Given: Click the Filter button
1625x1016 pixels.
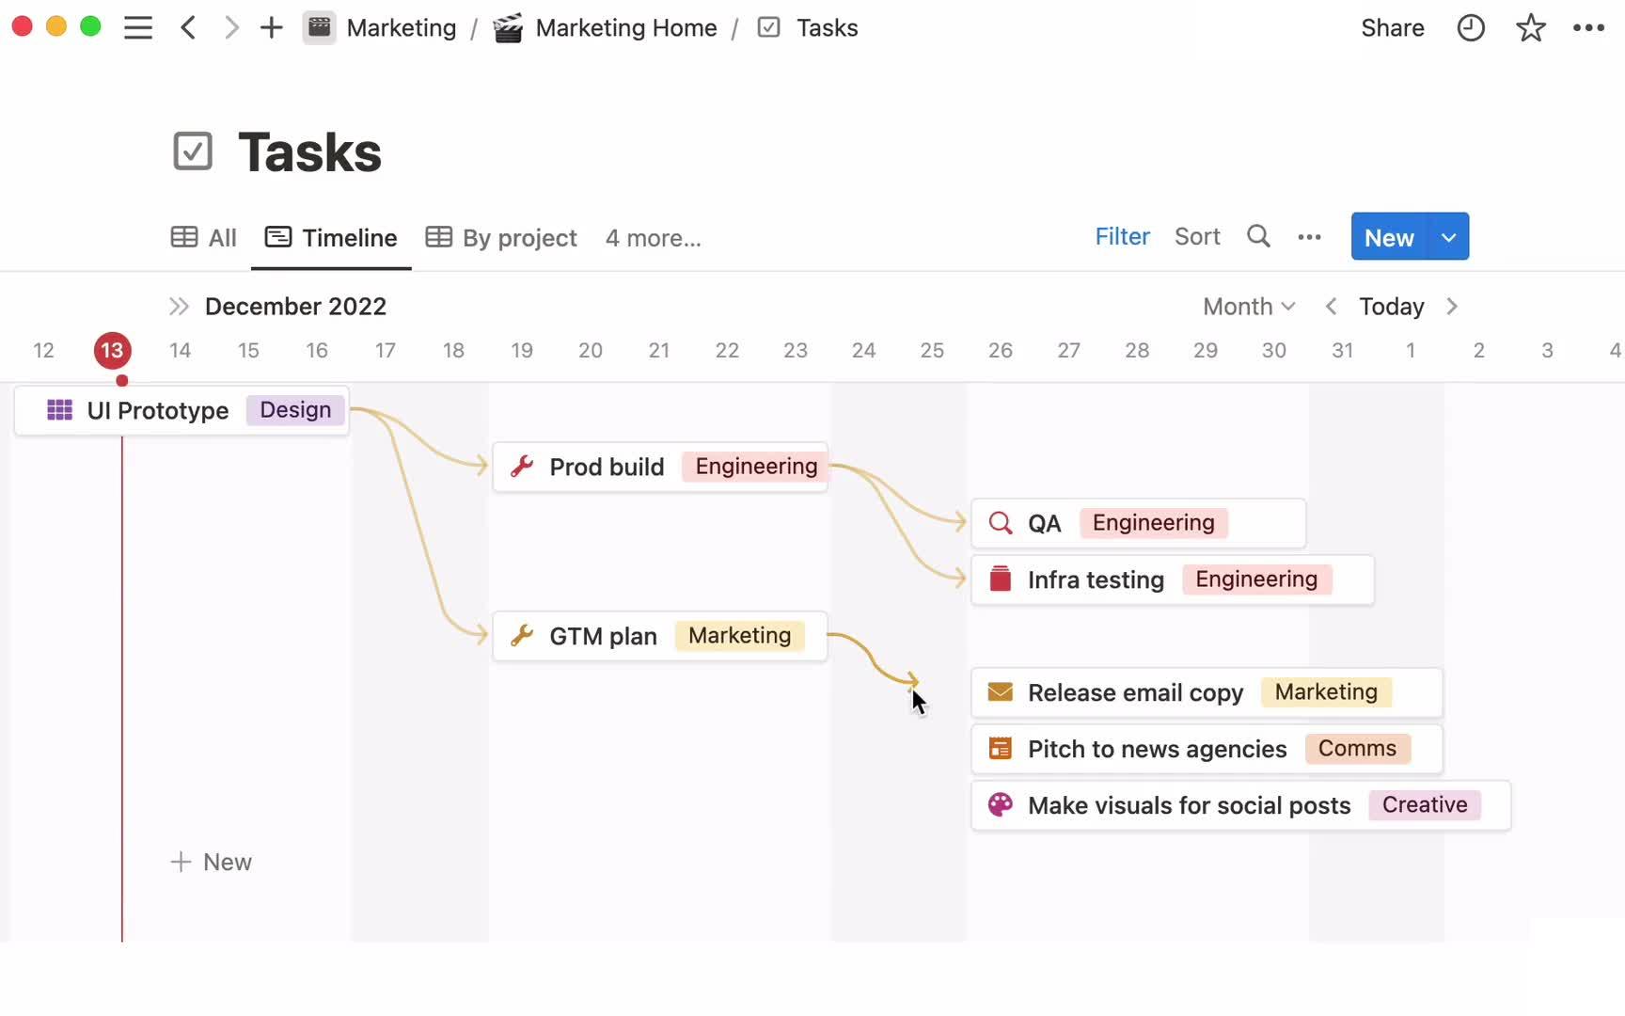Looking at the screenshot, I should [x=1122, y=237].
